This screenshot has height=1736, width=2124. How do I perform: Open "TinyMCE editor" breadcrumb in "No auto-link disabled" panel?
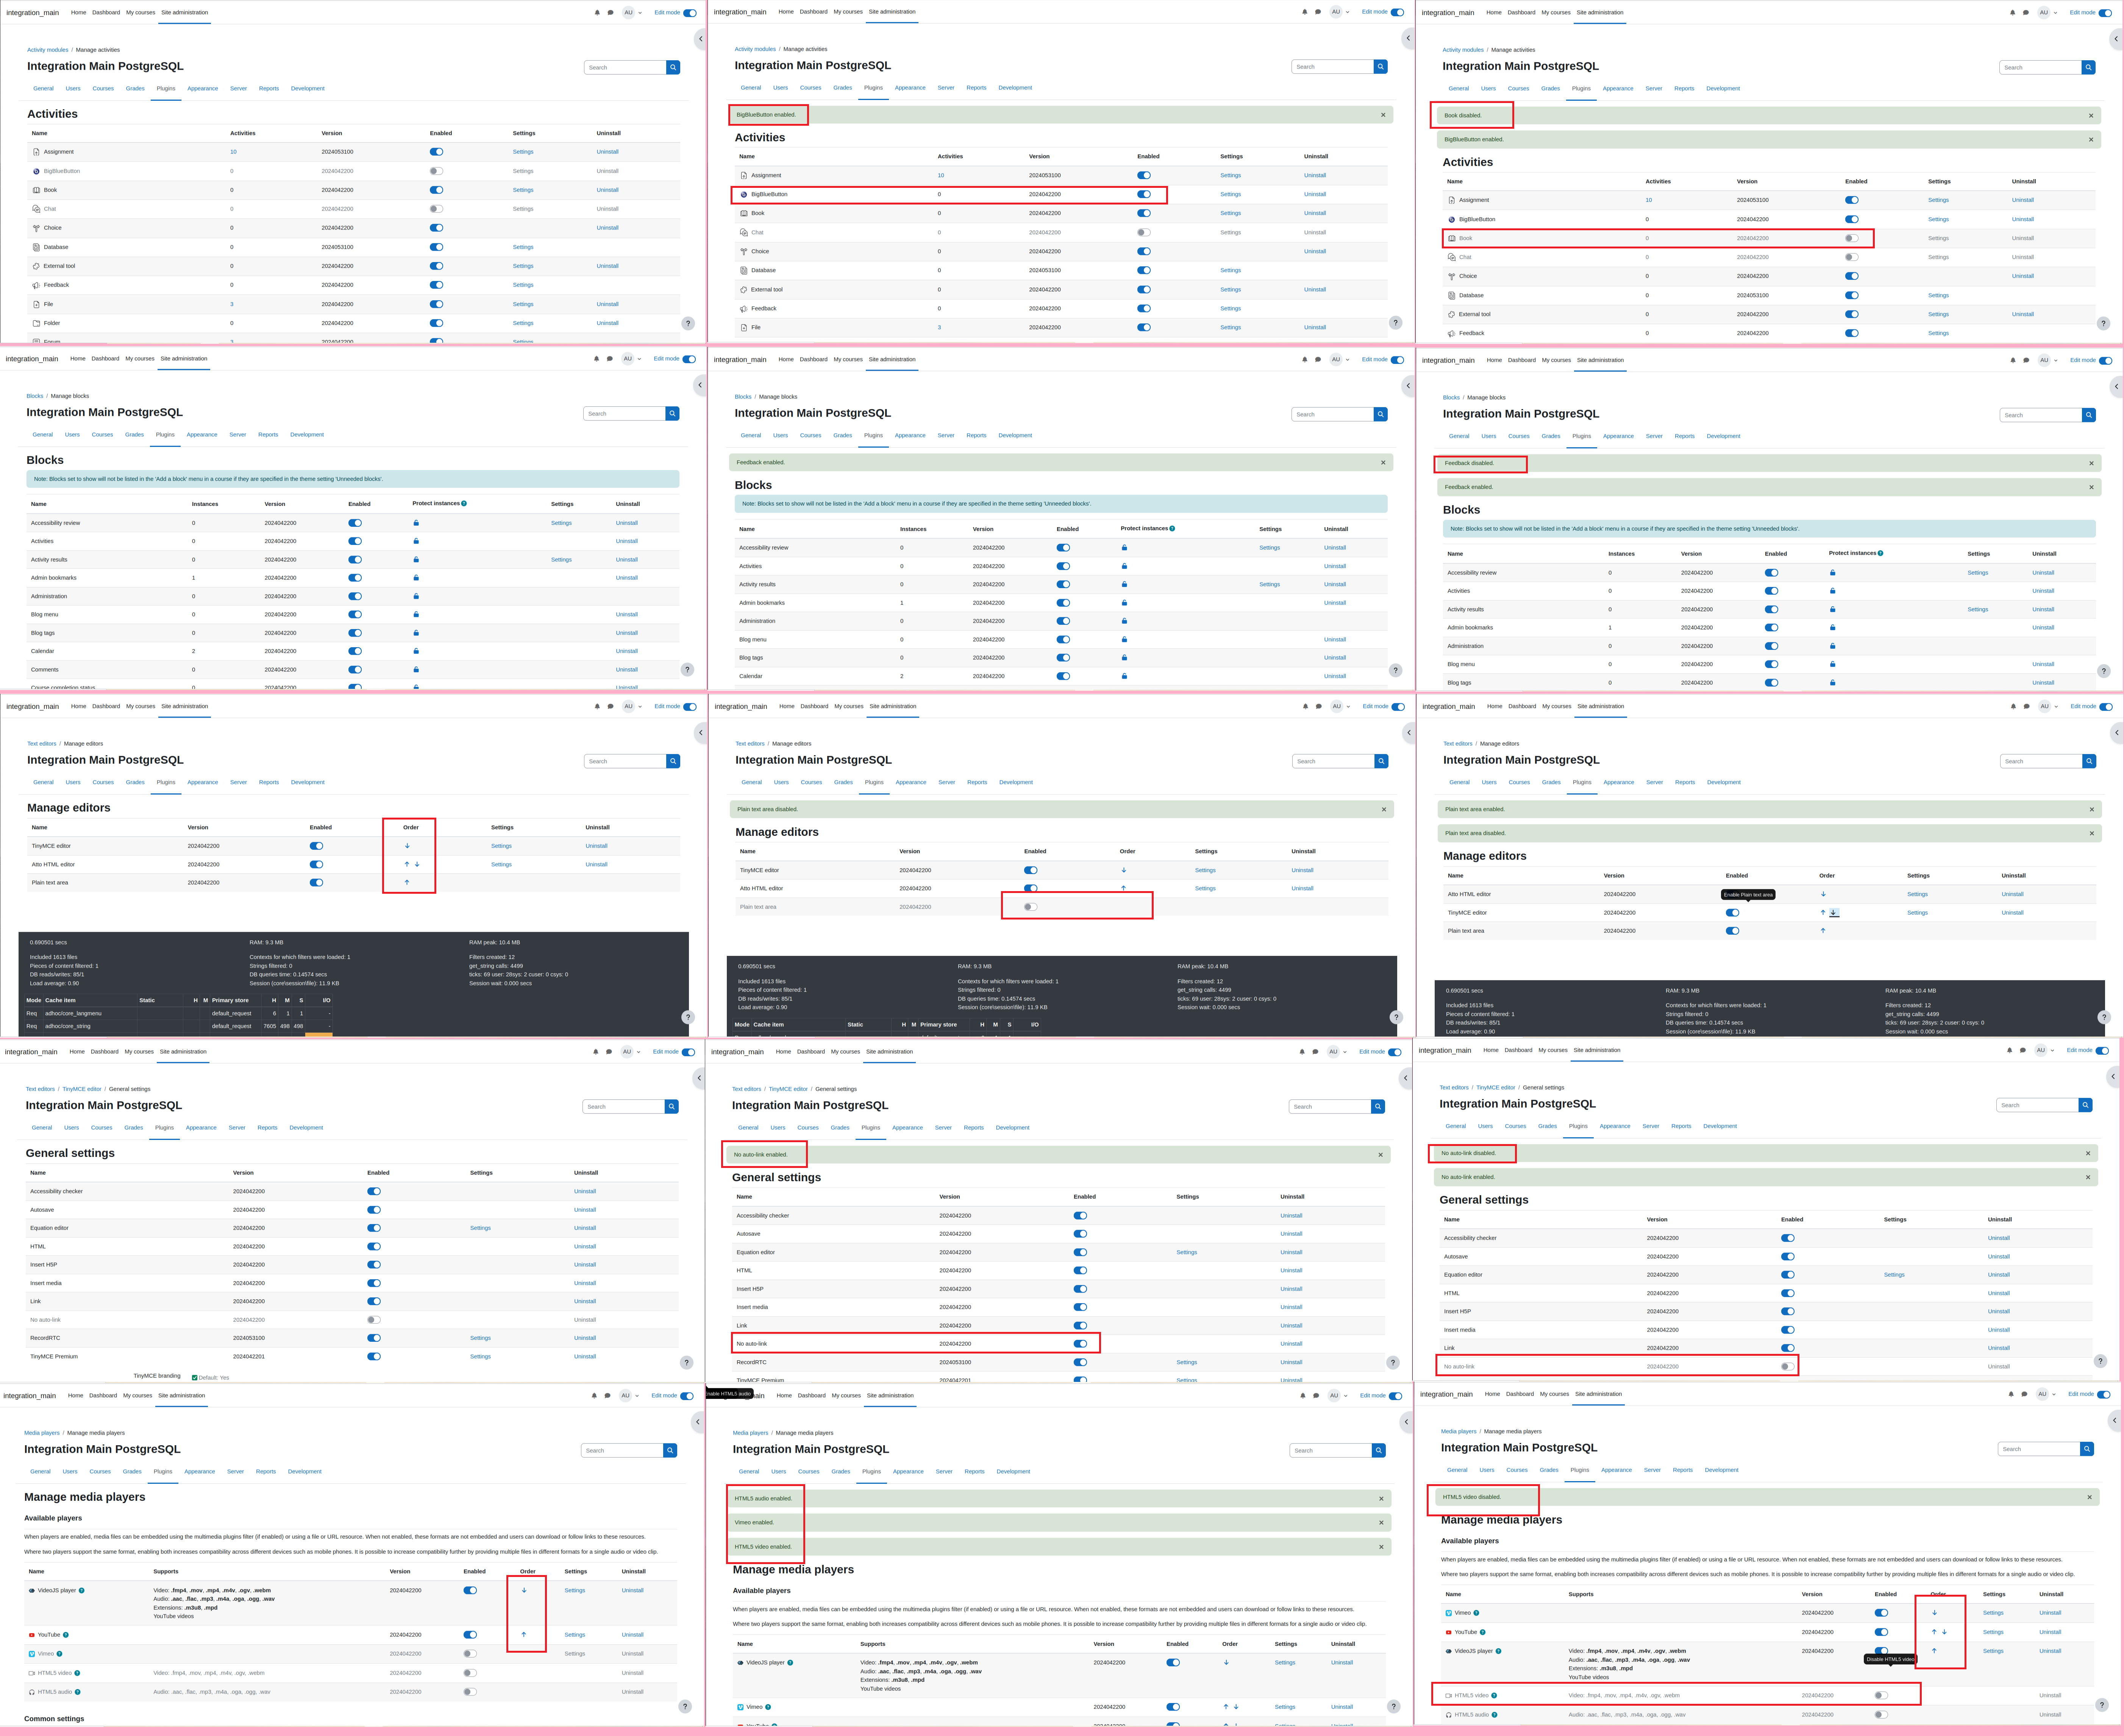(1496, 1088)
